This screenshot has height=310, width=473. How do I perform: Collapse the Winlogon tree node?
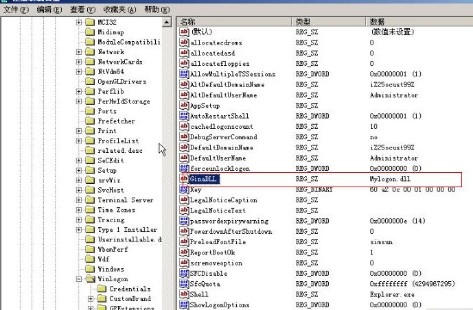79,279
